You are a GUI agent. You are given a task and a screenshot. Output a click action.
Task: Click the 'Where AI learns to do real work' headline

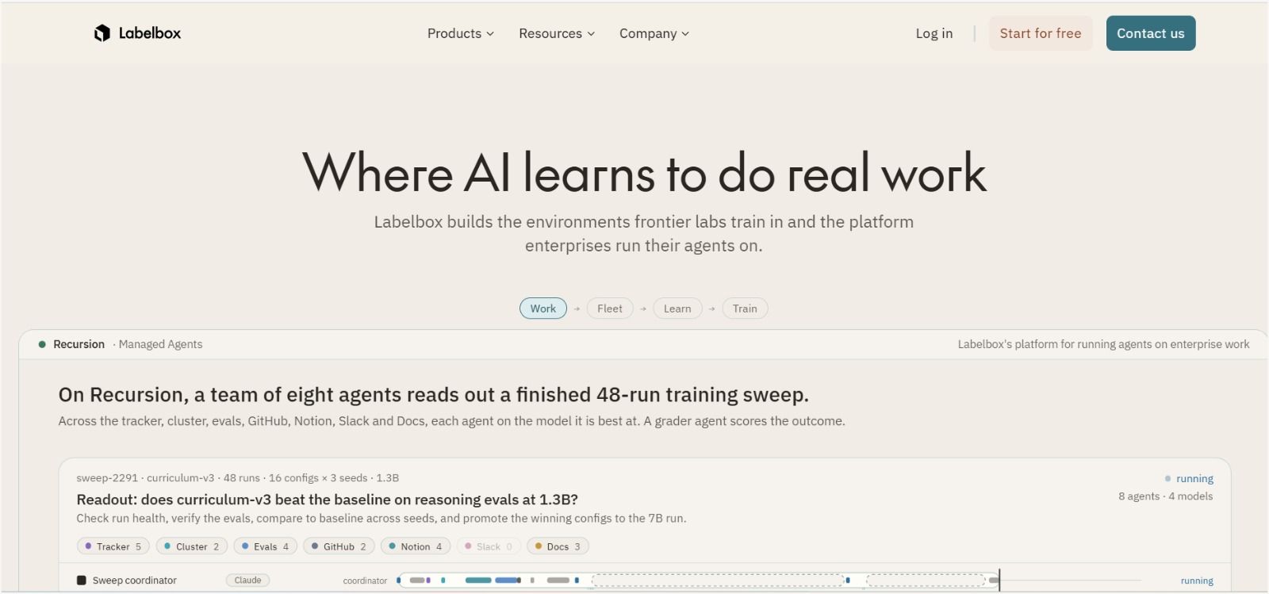[x=644, y=173]
